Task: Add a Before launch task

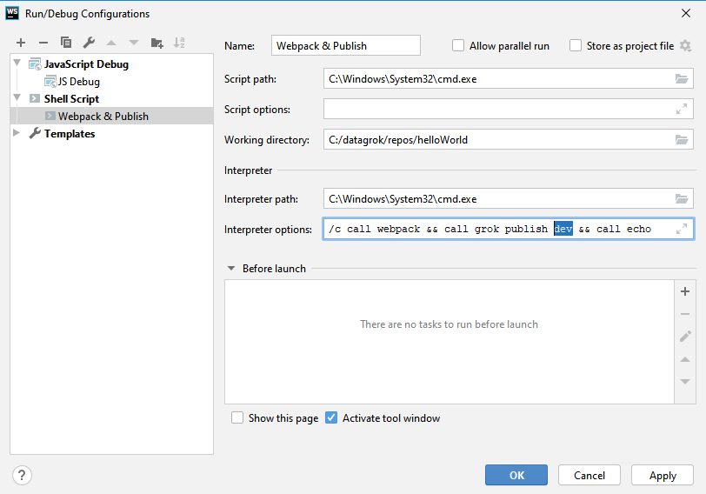Action: 685,291
